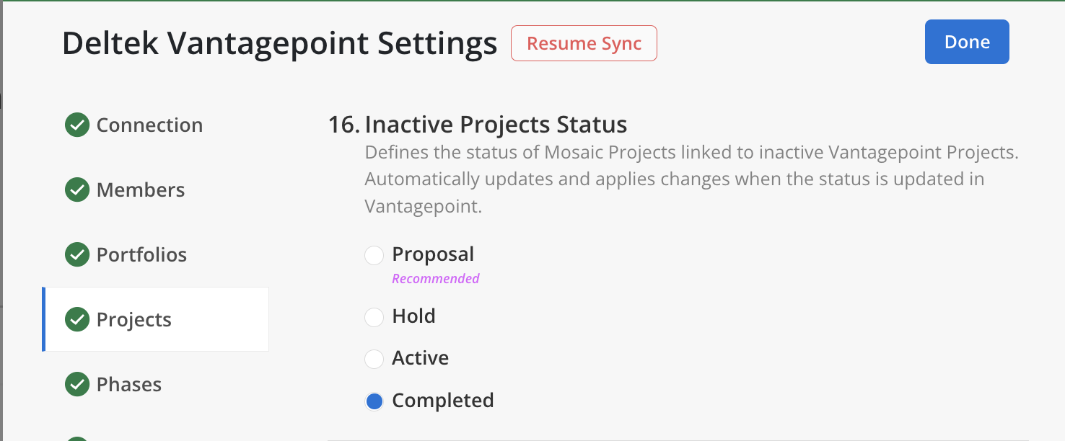Click the blue Done button
Image resolution: width=1065 pixels, height=441 pixels.
(x=967, y=42)
